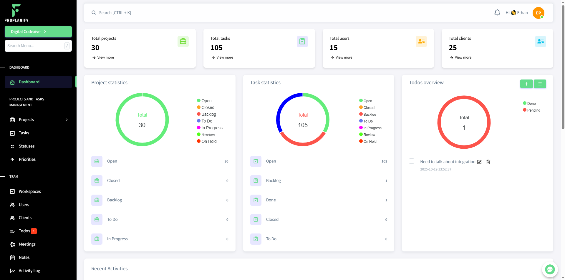This screenshot has width=565, height=280.
Task: Navigate to Meetings in the sidebar
Action: 27,244
